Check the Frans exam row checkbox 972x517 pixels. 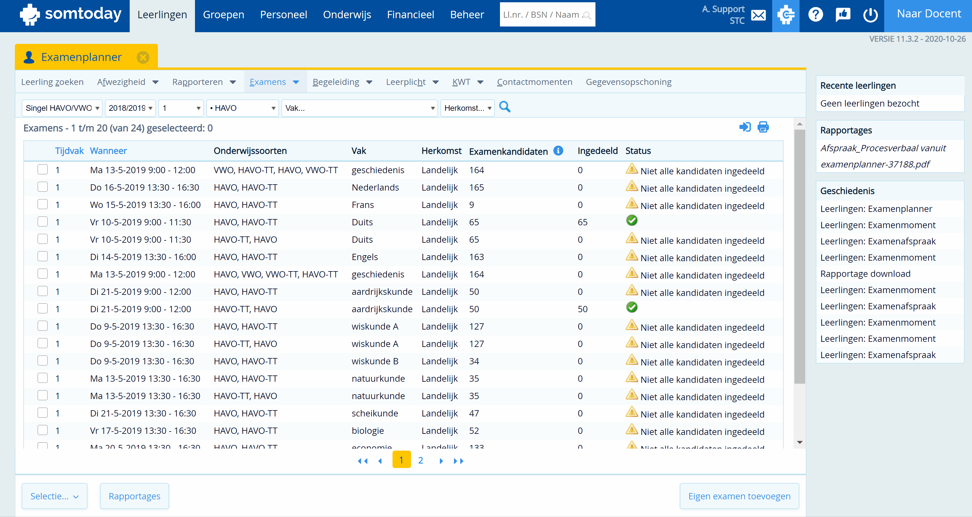pos(43,205)
